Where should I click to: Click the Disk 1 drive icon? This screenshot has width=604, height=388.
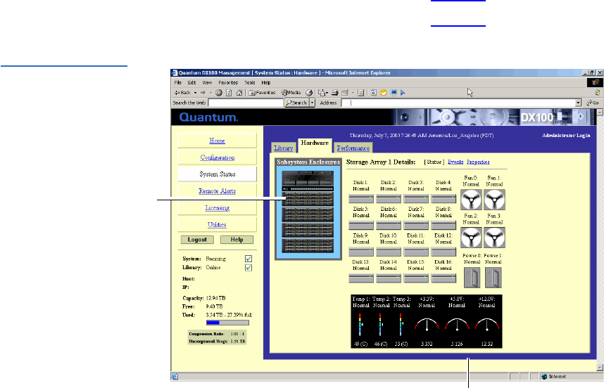361,198
